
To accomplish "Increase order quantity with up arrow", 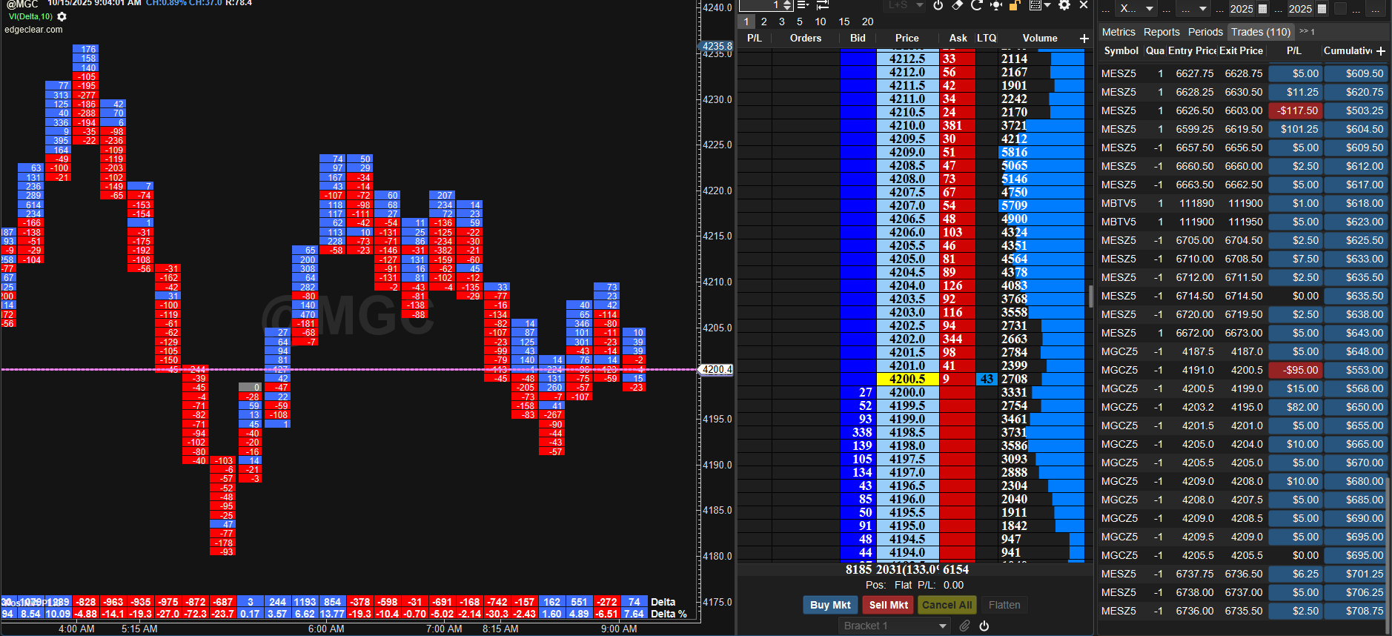I will [787, 2].
